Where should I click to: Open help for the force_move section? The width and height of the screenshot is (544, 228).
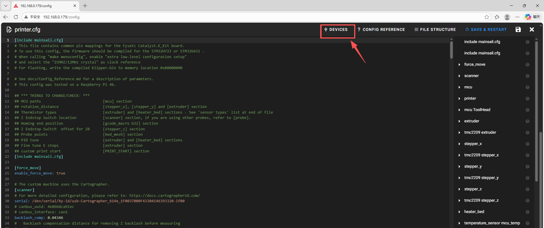click(528, 65)
